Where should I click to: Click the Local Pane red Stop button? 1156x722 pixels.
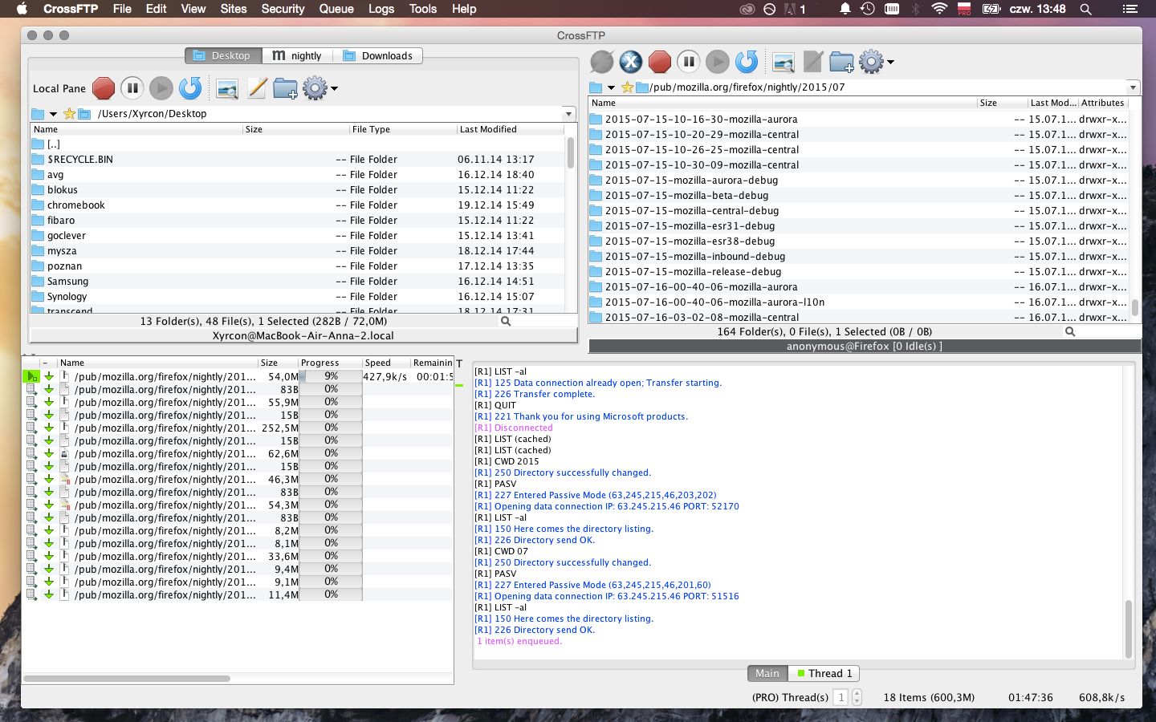click(x=104, y=88)
